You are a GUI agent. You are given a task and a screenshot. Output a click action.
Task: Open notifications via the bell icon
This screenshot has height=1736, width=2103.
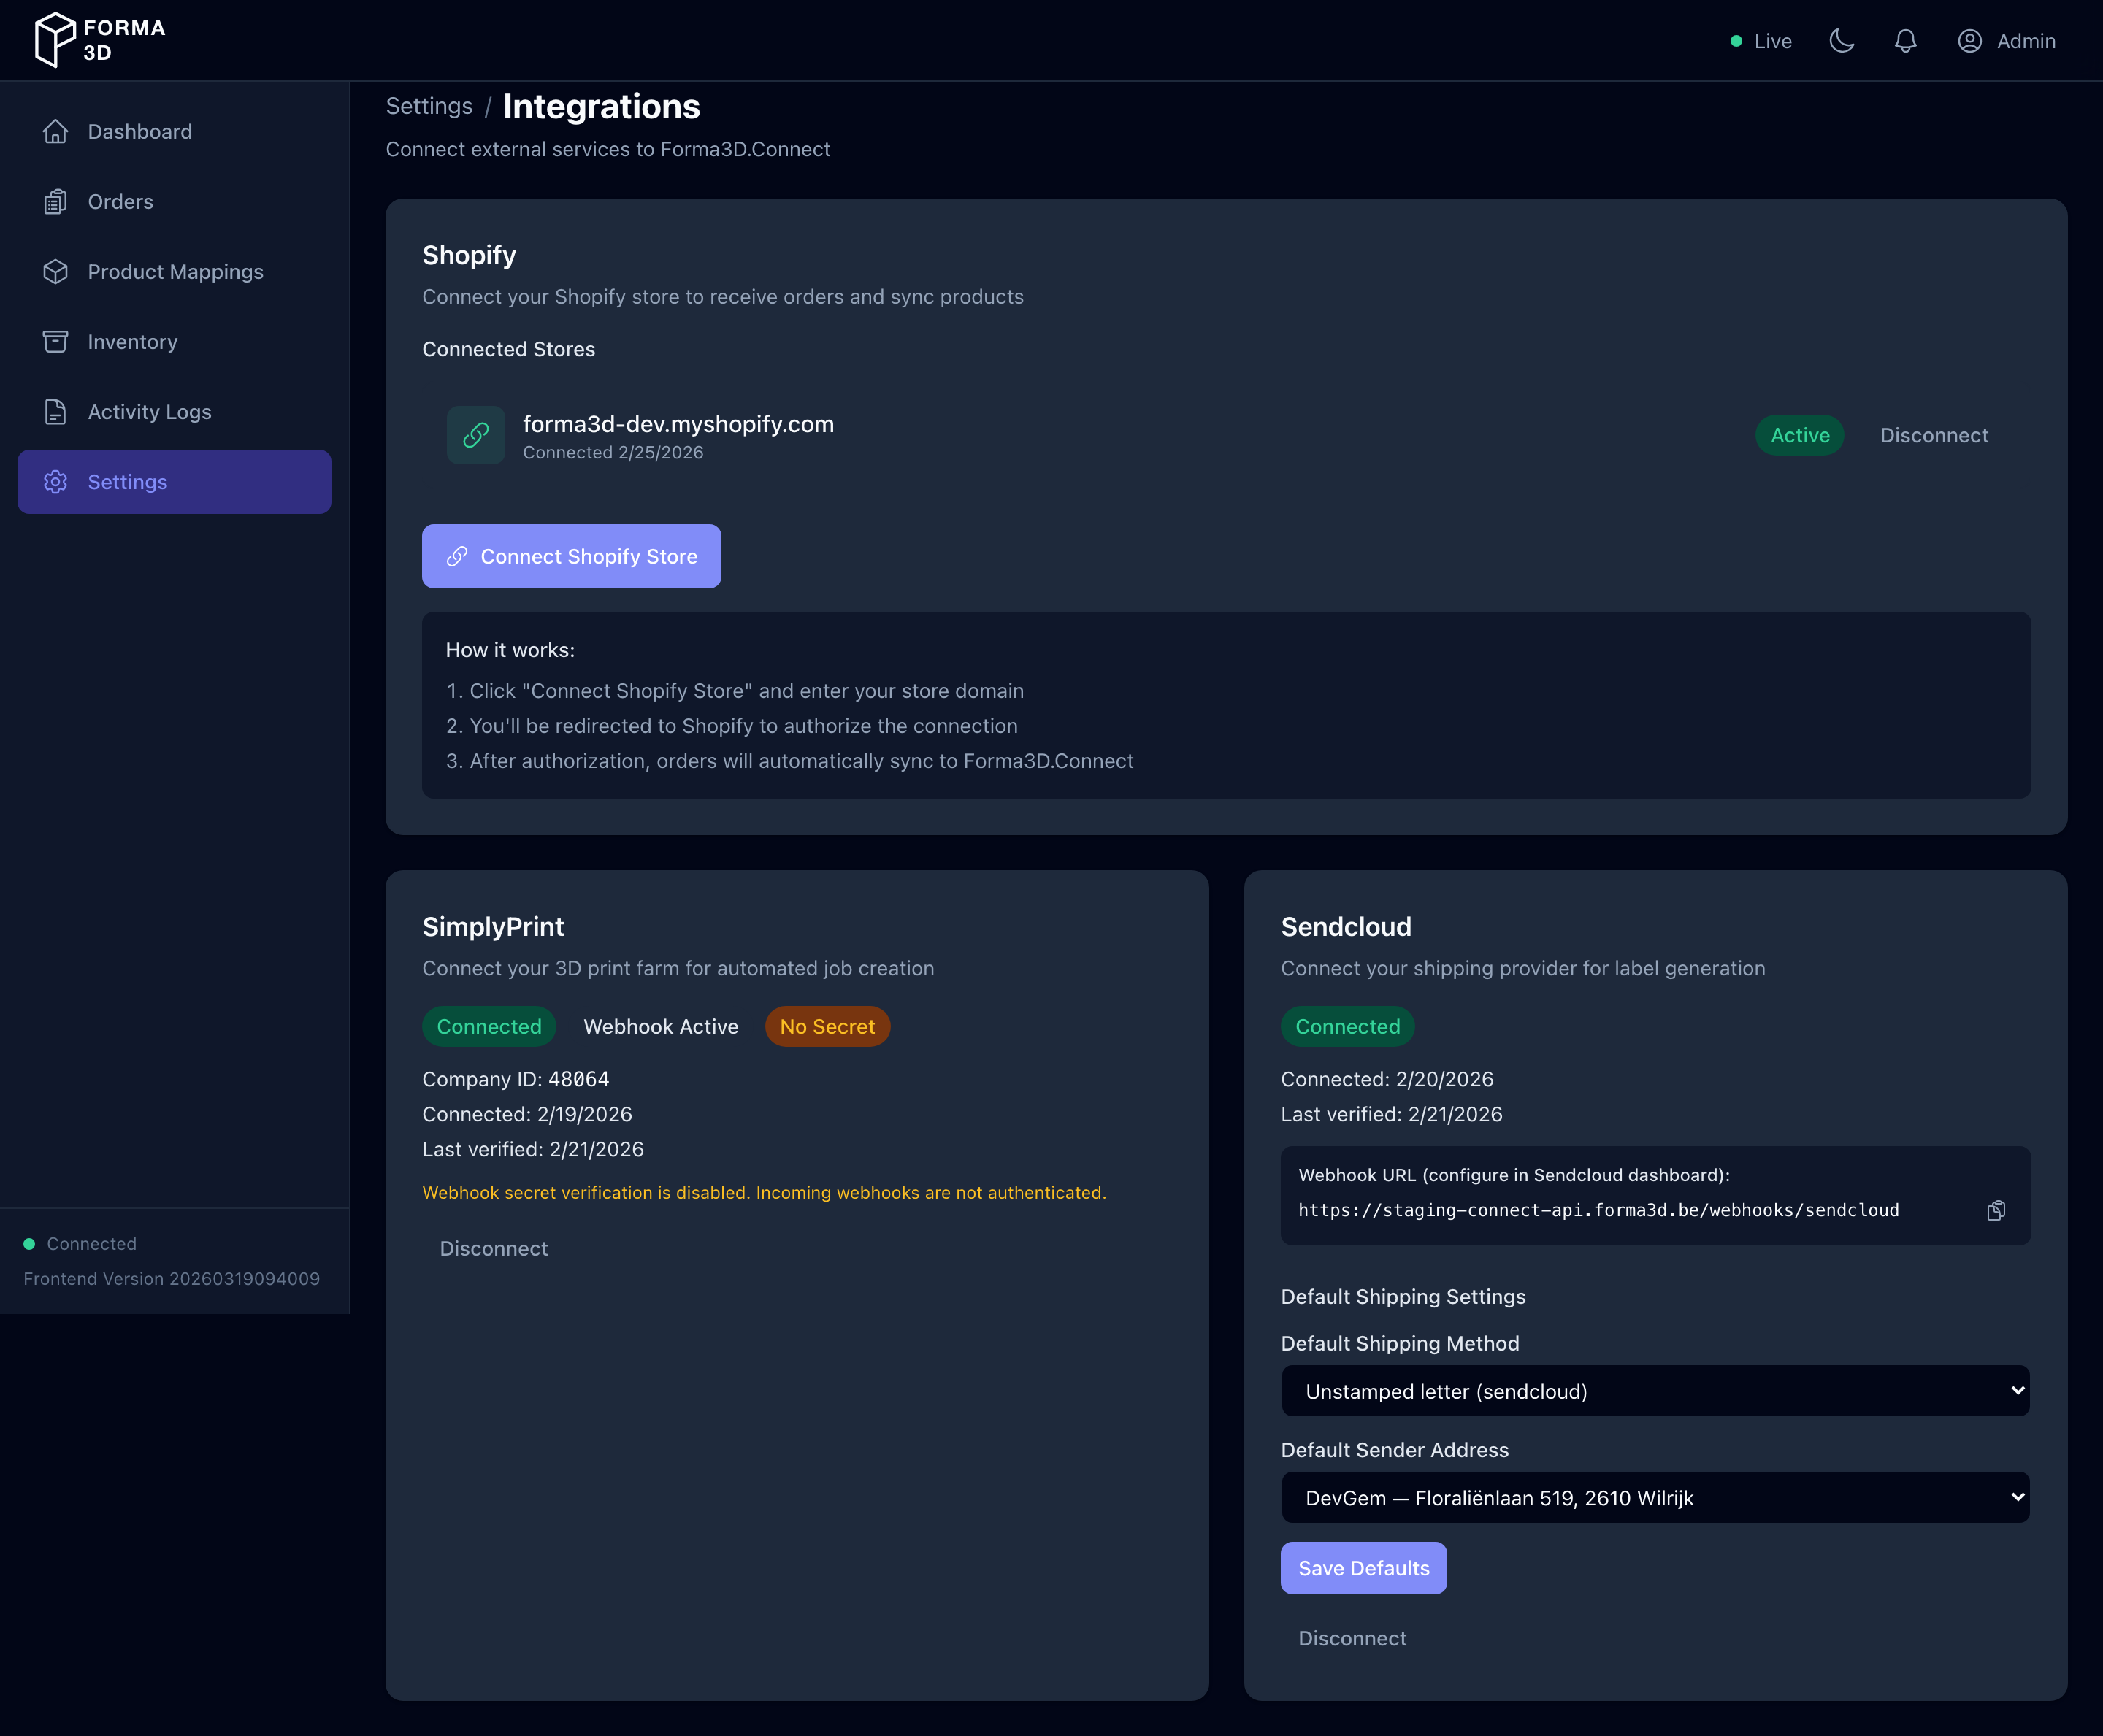[1904, 41]
